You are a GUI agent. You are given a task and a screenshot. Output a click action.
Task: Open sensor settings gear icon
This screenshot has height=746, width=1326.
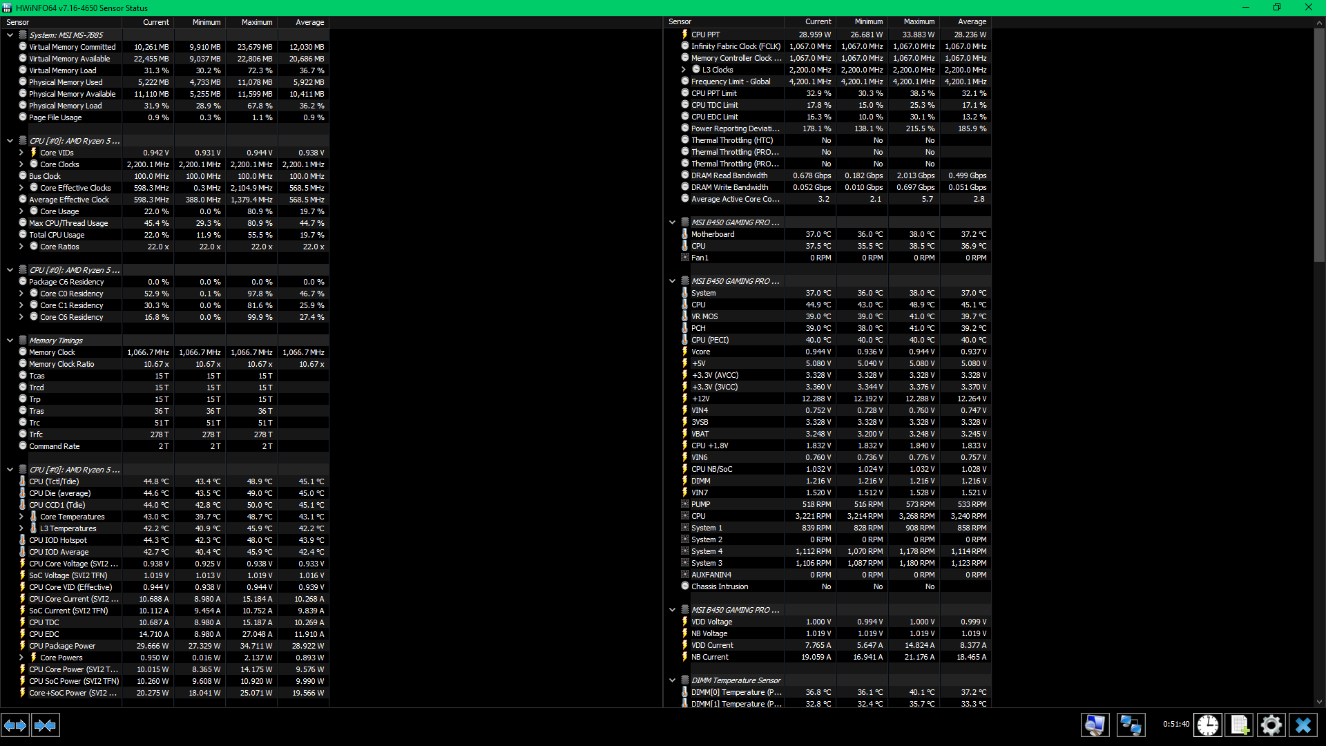click(x=1271, y=725)
